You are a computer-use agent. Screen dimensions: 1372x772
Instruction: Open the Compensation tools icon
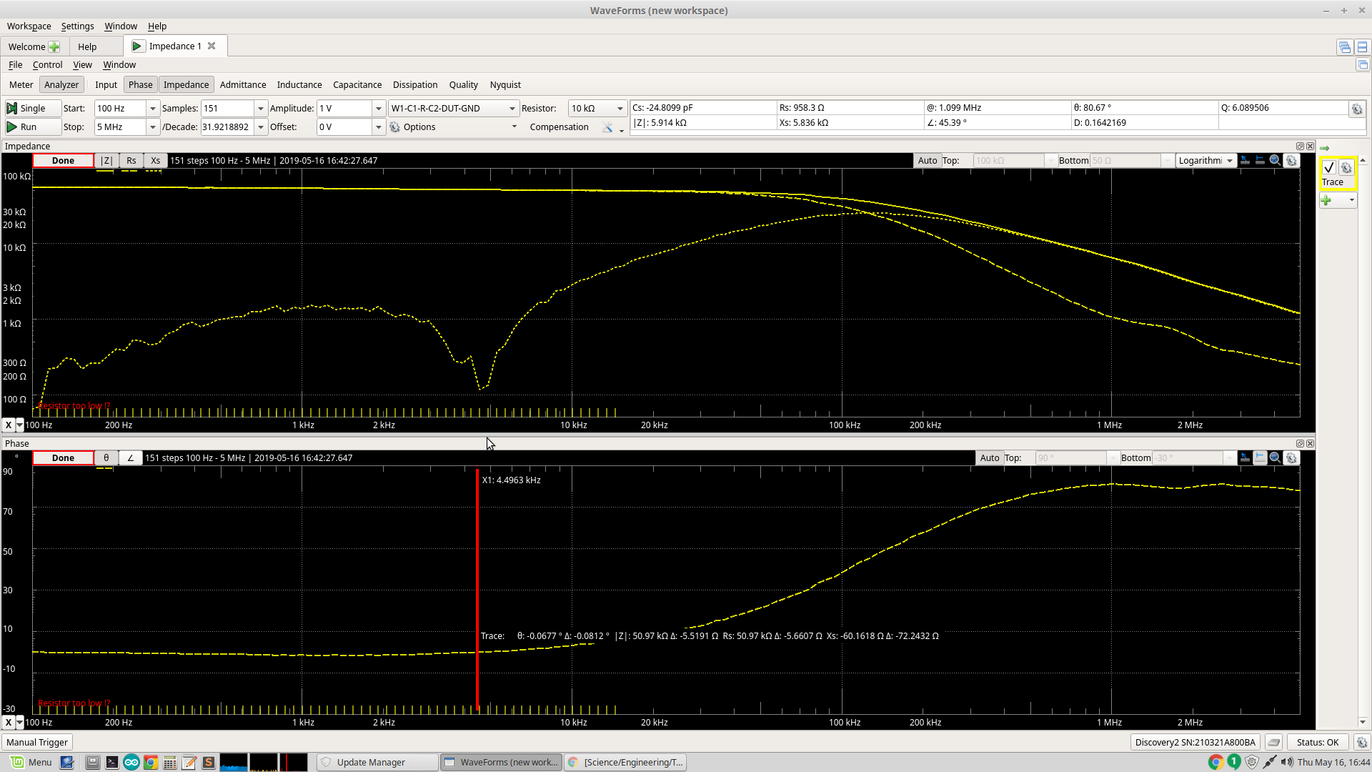pos(607,127)
